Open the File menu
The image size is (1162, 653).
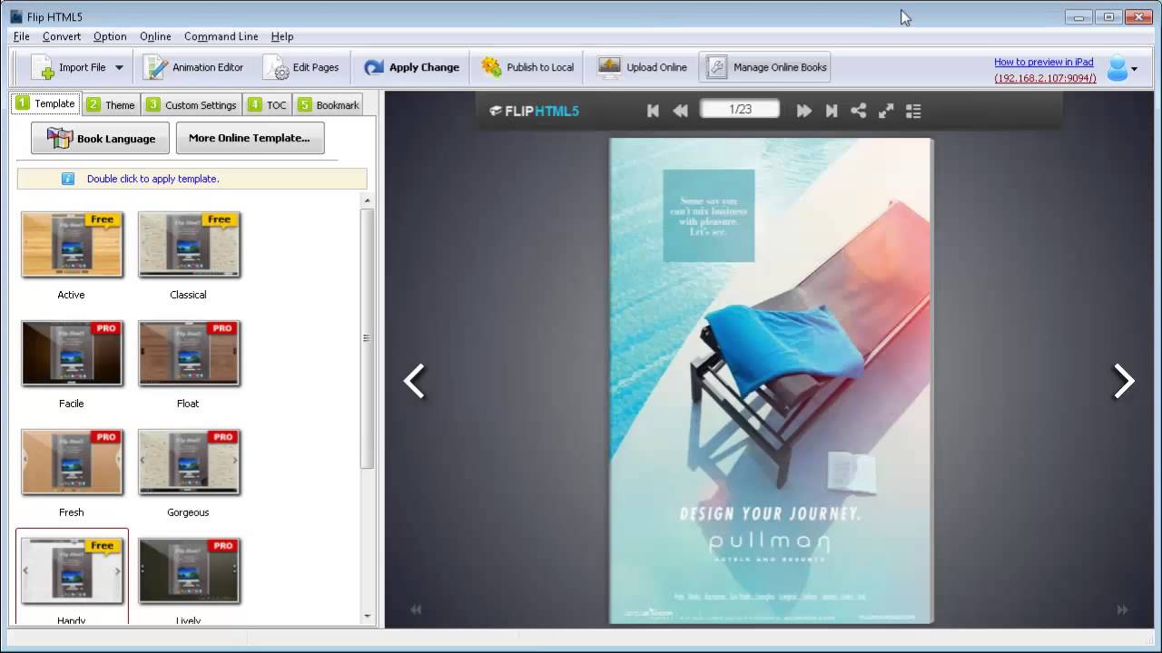[22, 36]
